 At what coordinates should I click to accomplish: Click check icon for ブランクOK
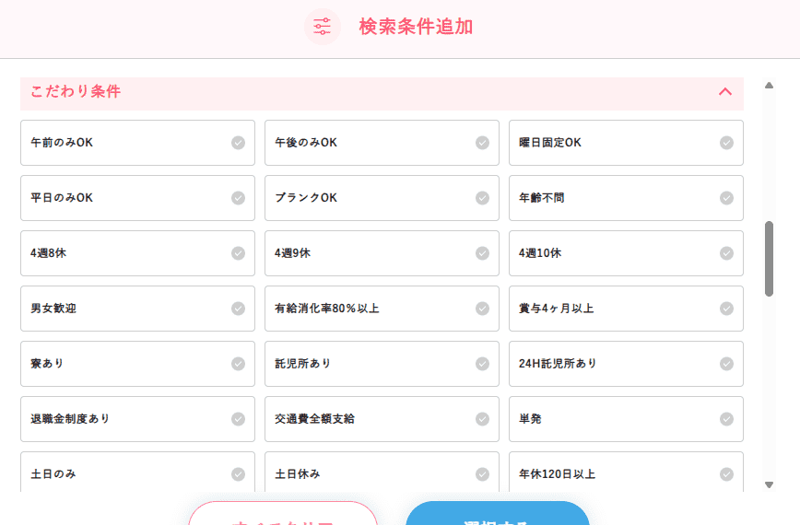(482, 198)
